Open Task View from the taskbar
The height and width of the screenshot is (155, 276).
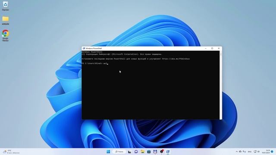click(129, 152)
